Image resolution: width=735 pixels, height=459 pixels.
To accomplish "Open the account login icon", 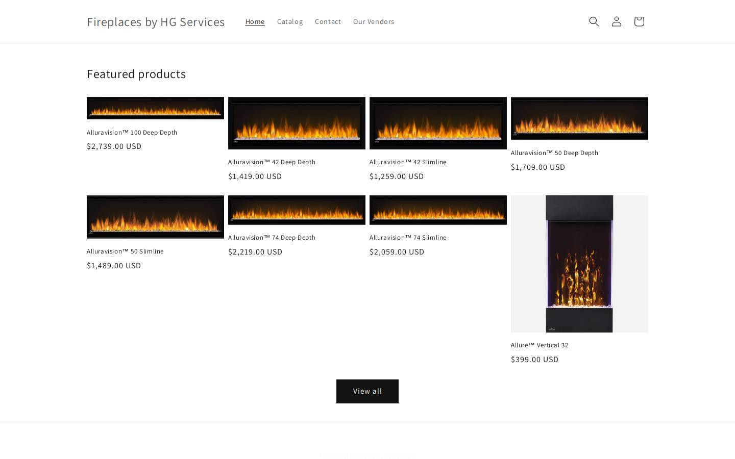I will coord(616,21).
